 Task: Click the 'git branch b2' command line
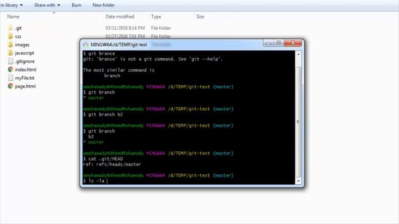(103, 114)
